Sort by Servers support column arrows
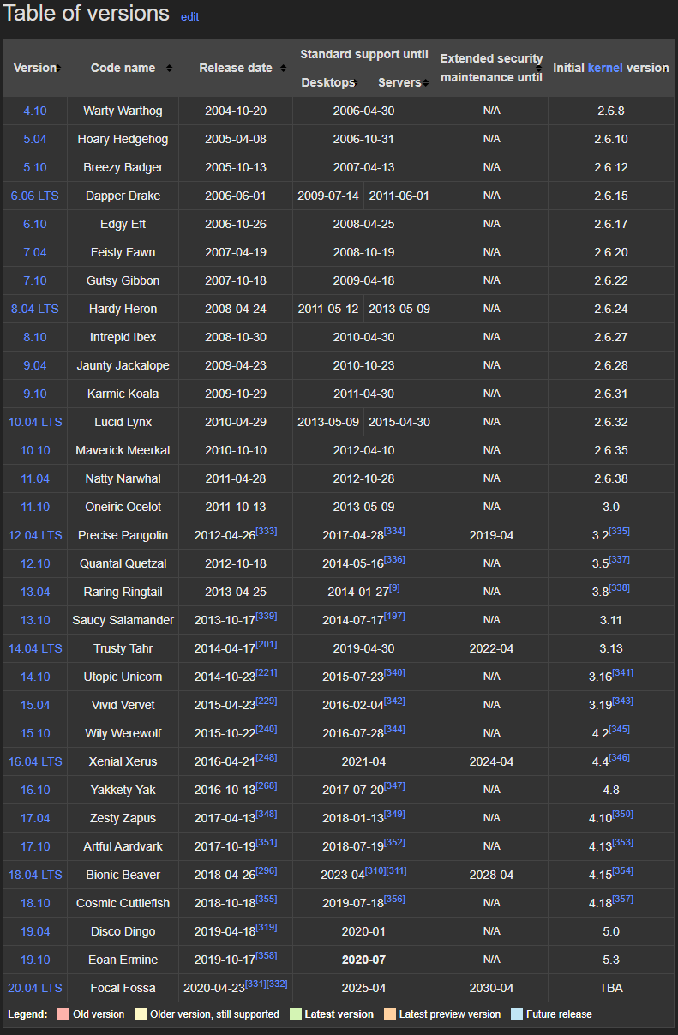The height and width of the screenshot is (1035, 678). pos(425,83)
